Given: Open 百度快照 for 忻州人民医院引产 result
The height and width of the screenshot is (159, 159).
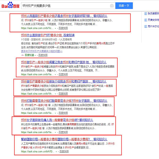Looking at the screenshot, I should (63, 28).
